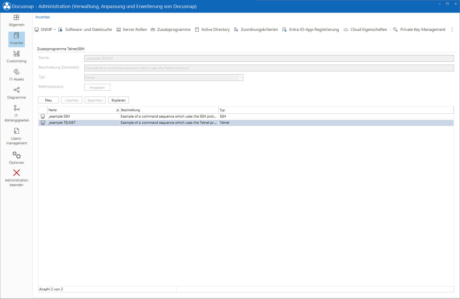Open Software- und Dateisuche
460x299 pixels.
point(85,30)
